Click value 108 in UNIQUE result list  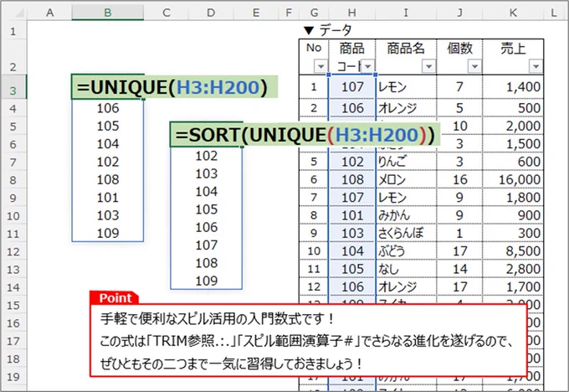(108, 180)
